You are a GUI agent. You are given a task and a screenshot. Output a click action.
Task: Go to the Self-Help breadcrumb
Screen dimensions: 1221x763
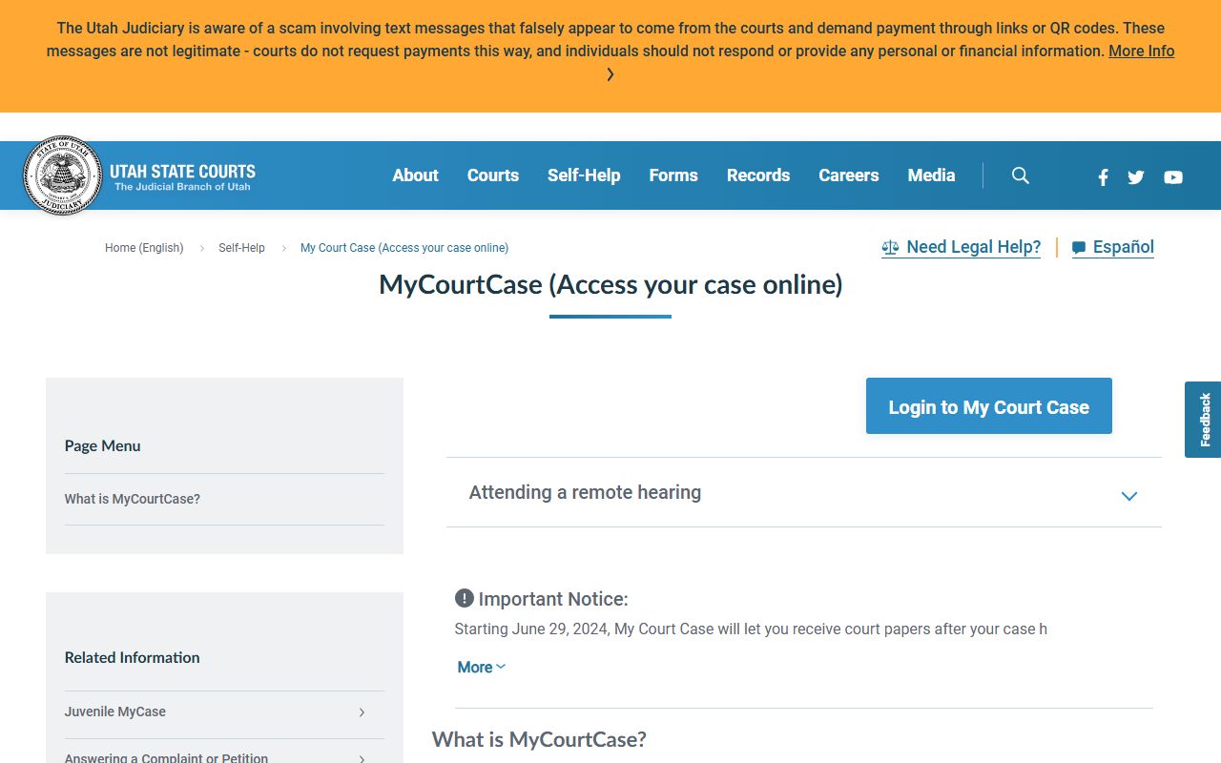click(241, 248)
